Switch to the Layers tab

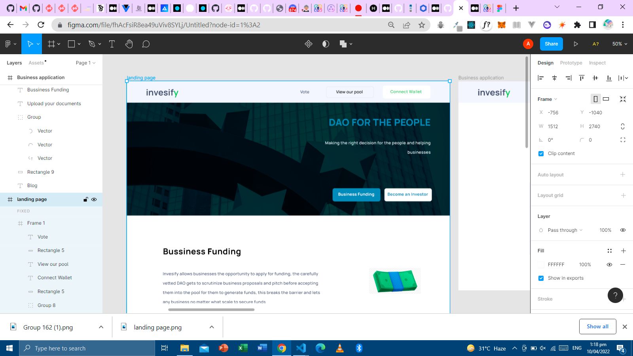pos(14,63)
